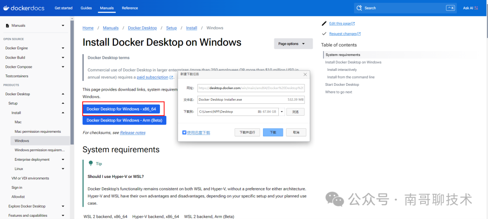488x219 pixels.
Task: Go to Home breadcrumb
Action: click(x=88, y=28)
